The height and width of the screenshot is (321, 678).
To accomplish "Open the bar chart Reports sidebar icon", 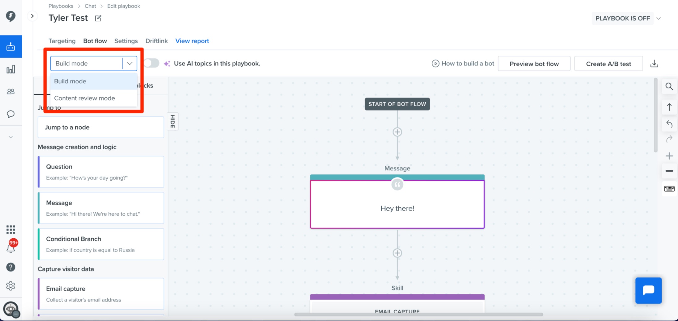I will pyautogui.click(x=11, y=69).
